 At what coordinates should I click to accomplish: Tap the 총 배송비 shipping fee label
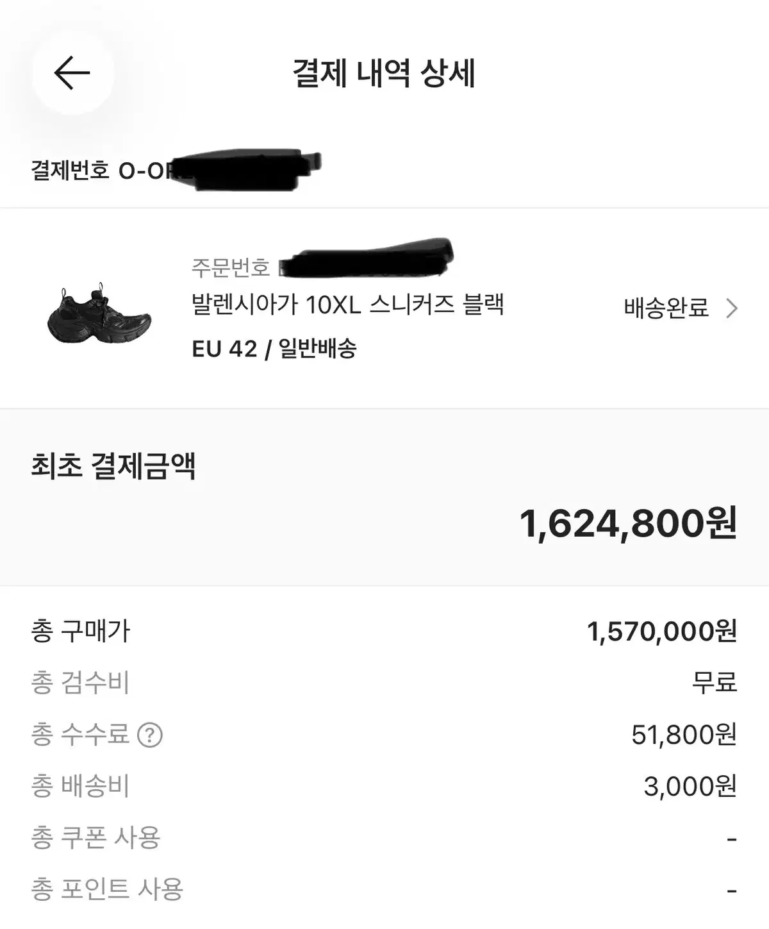click(80, 786)
